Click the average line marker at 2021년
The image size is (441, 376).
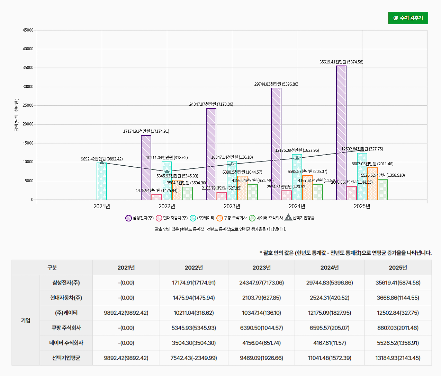pyautogui.click(x=102, y=162)
